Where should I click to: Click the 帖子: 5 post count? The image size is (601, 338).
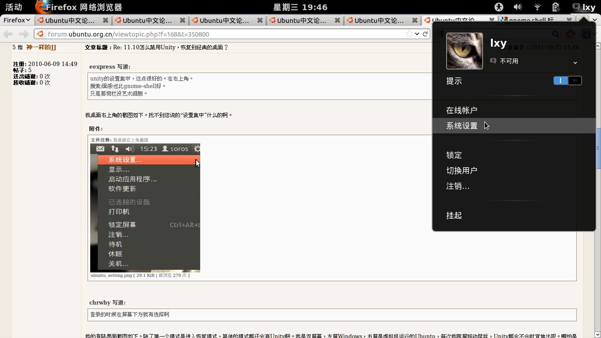22,70
